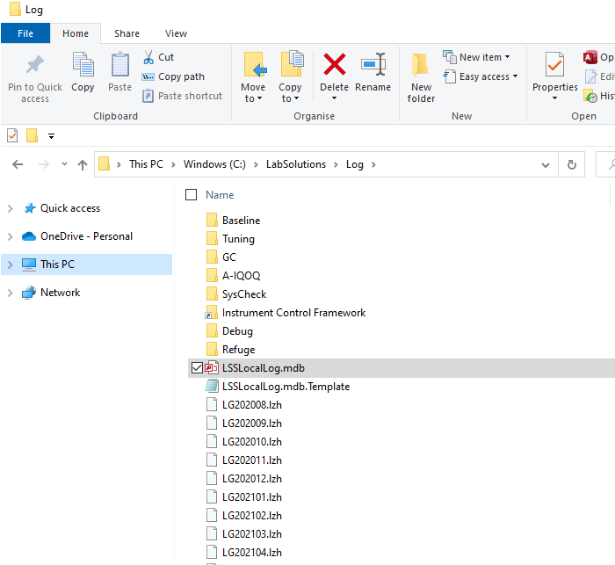
Task: Click quick access toolbar New folder icon
Action: tap(32, 135)
